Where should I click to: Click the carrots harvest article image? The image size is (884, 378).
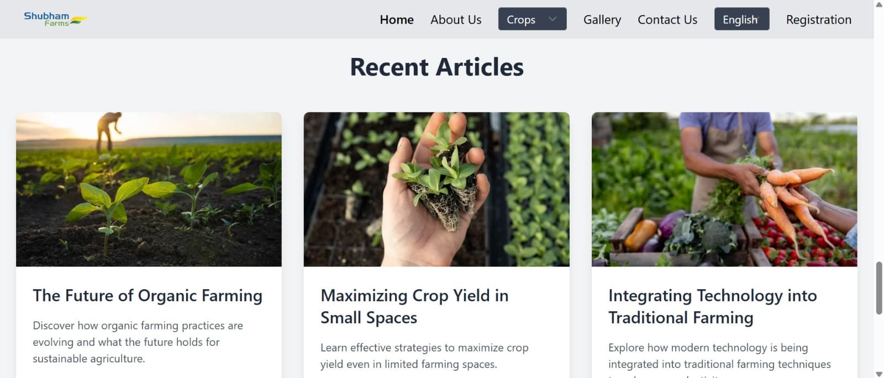tap(724, 189)
